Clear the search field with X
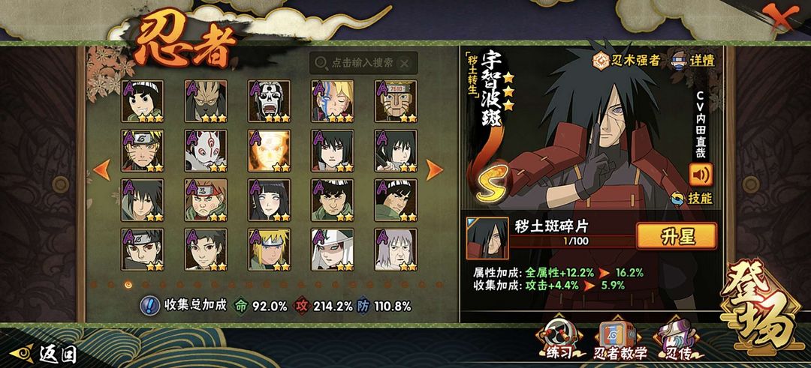This screenshot has height=368, width=811. click(405, 63)
